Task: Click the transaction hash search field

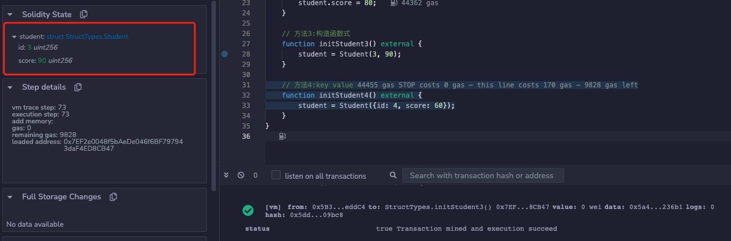Action: 482,175
